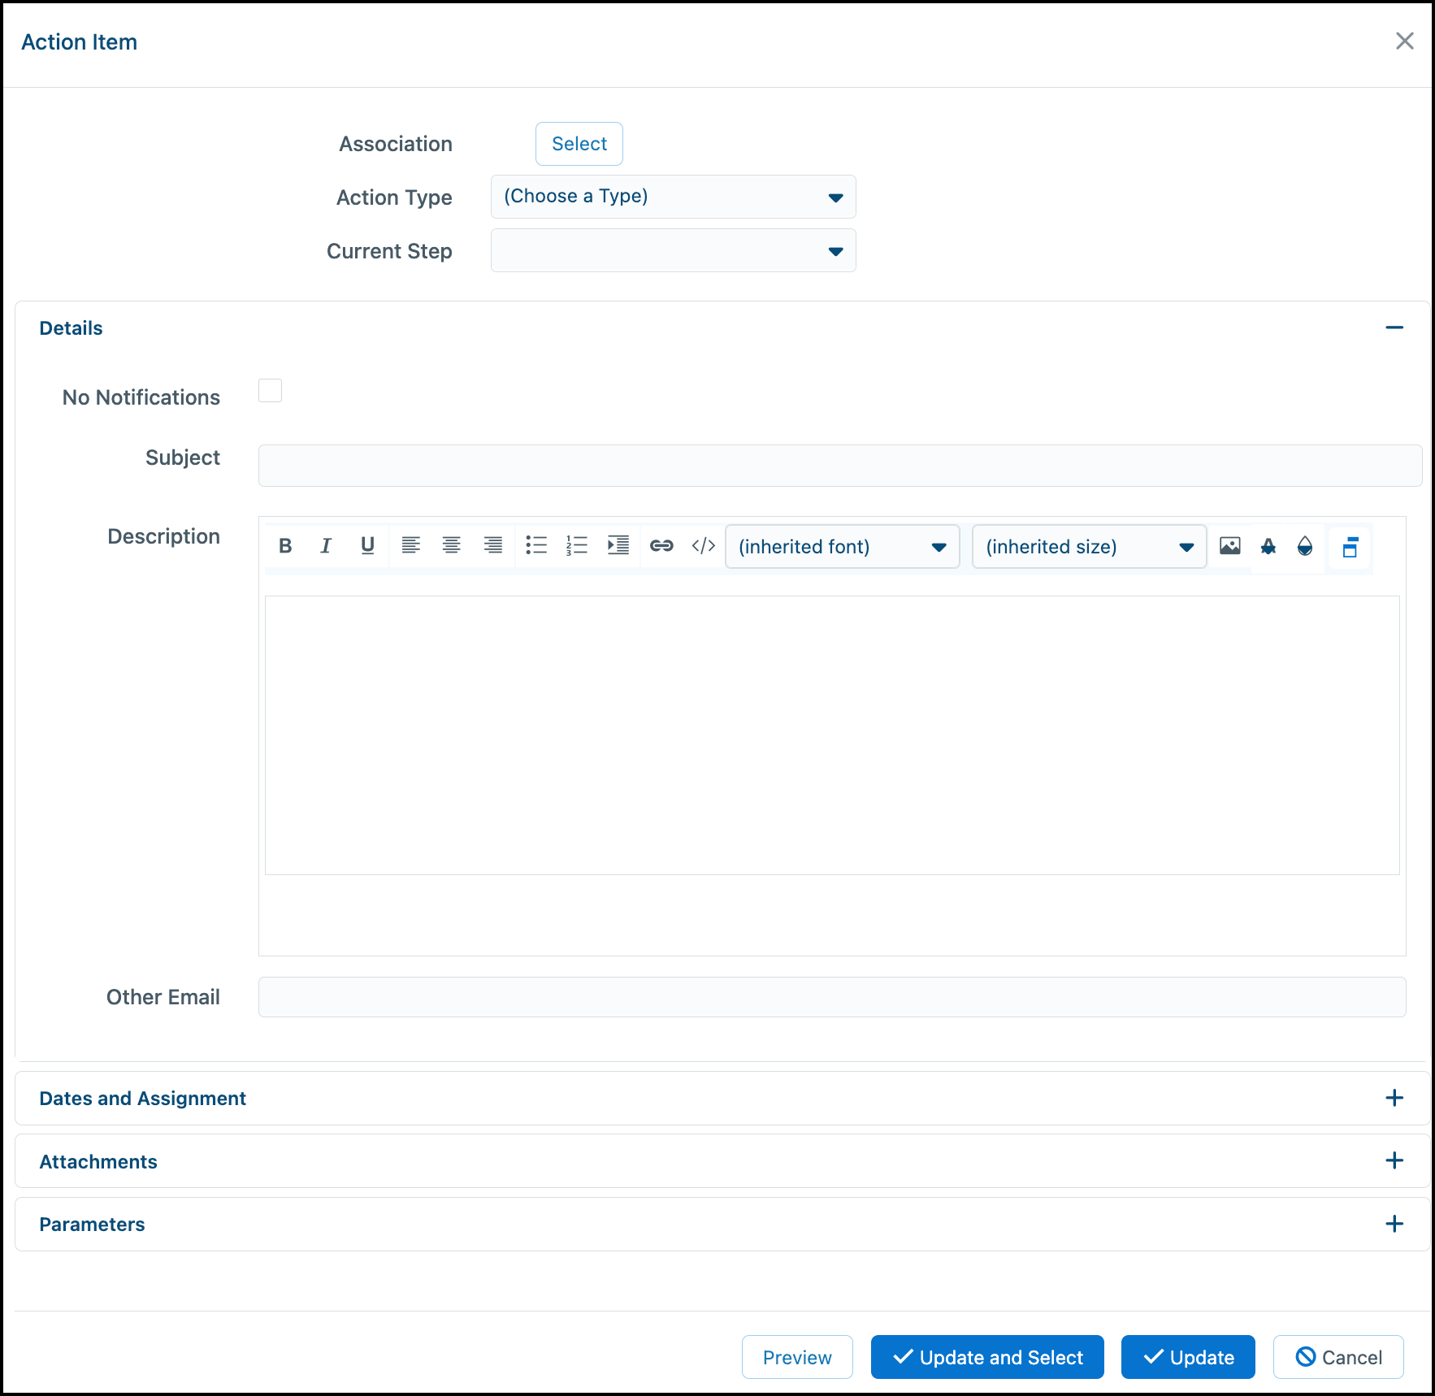The width and height of the screenshot is (1435, 1396).
Task: Indent description text
Action: [x=618, y=546]
